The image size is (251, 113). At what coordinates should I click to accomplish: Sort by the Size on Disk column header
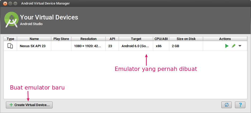(x=186, y=39)
